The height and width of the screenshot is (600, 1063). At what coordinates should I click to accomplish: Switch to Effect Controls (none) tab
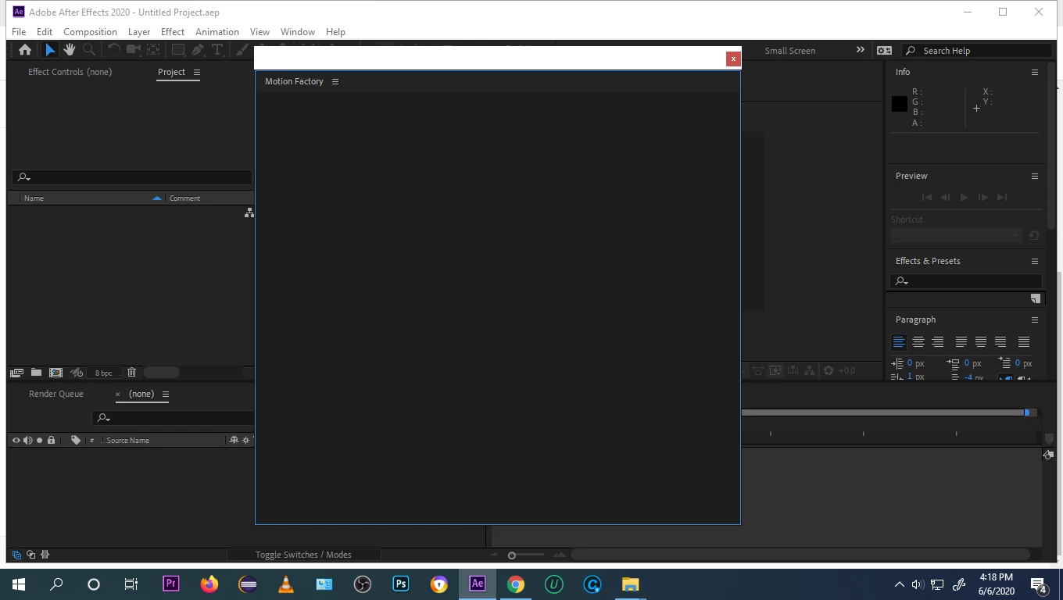click(70, 72)
